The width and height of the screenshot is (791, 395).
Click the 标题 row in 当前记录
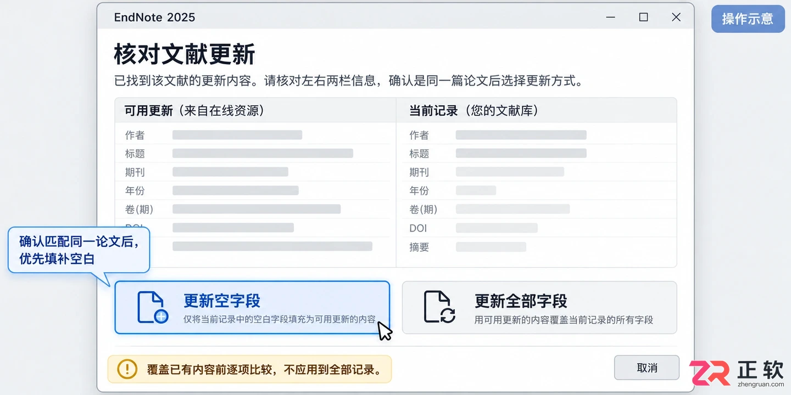click(537, 154)
